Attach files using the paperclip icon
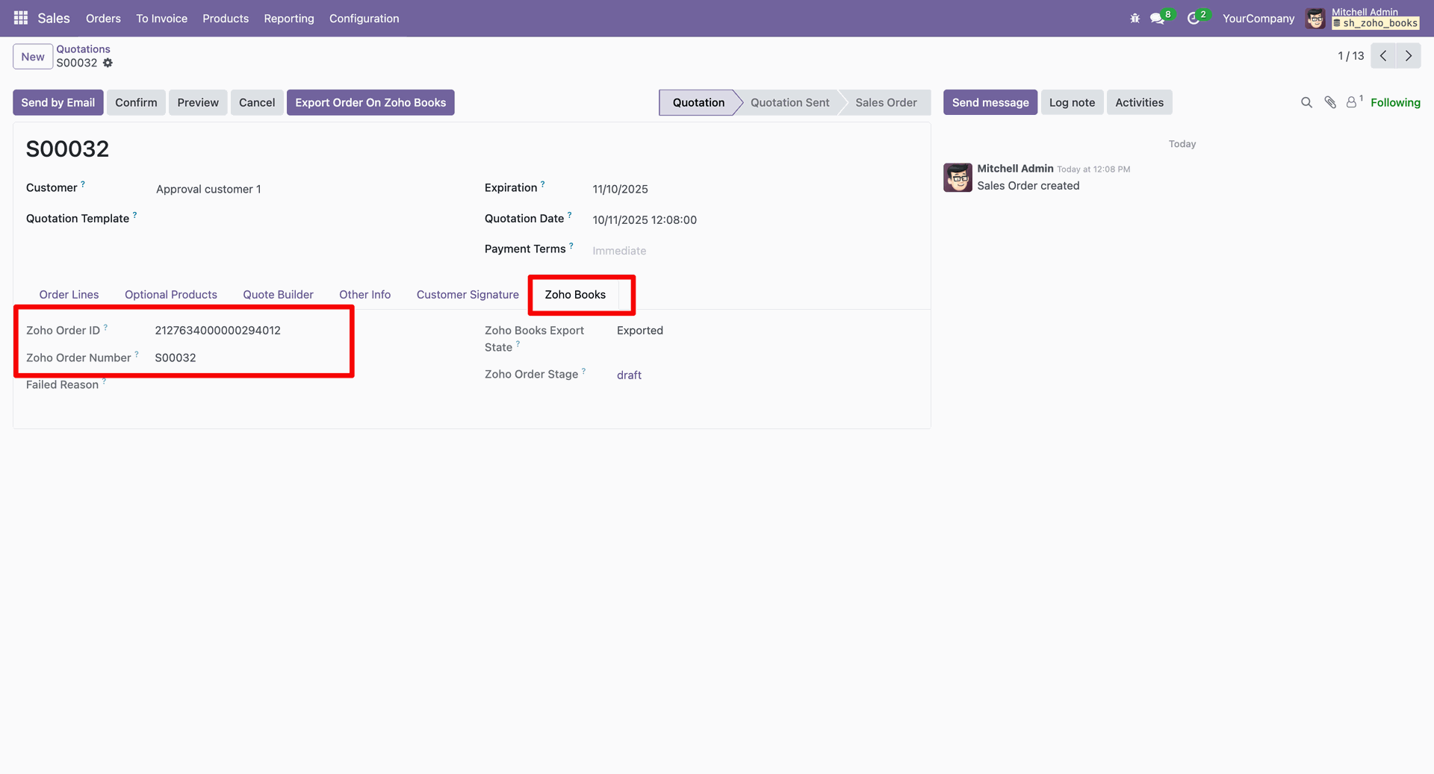Image resolution: width=1434 pixels, height=774 pixels. click(x=1330, y=102)
